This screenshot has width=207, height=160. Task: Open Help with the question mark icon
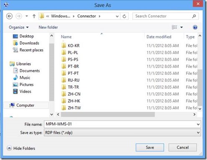point(195,27)
